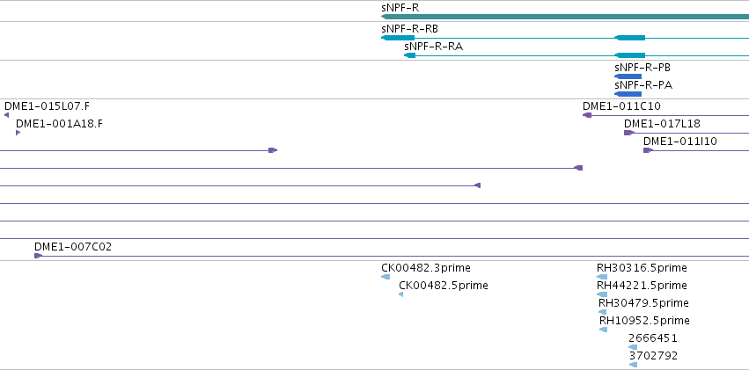Viewport: 749px width, 370px height.
Task: Click the RH44221.5prime EST label
Action: 642,286
